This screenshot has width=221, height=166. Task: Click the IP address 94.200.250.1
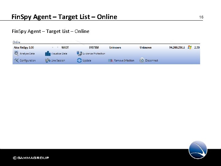tap(177, 48)
